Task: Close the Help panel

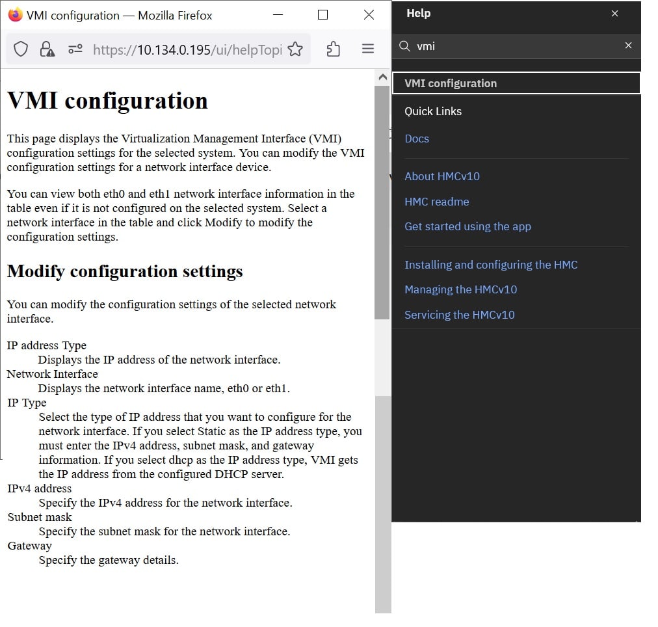Action: (615, 14)
